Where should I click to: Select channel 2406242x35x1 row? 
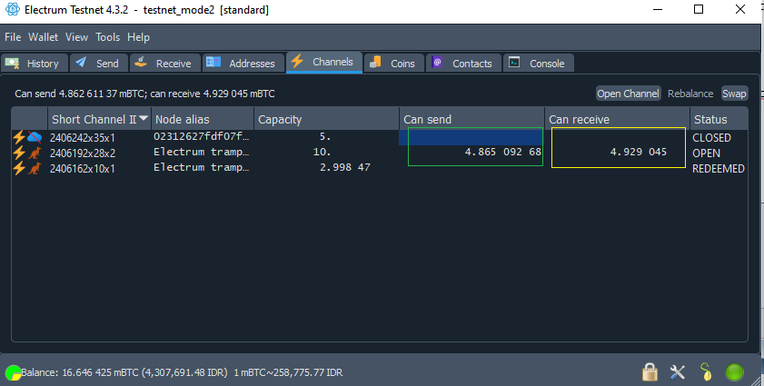point(380,137)
